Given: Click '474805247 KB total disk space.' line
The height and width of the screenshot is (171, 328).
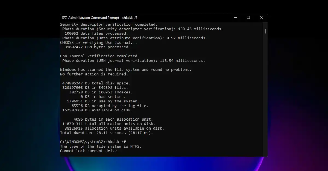Looking at the screenshot, I should 96,83.
